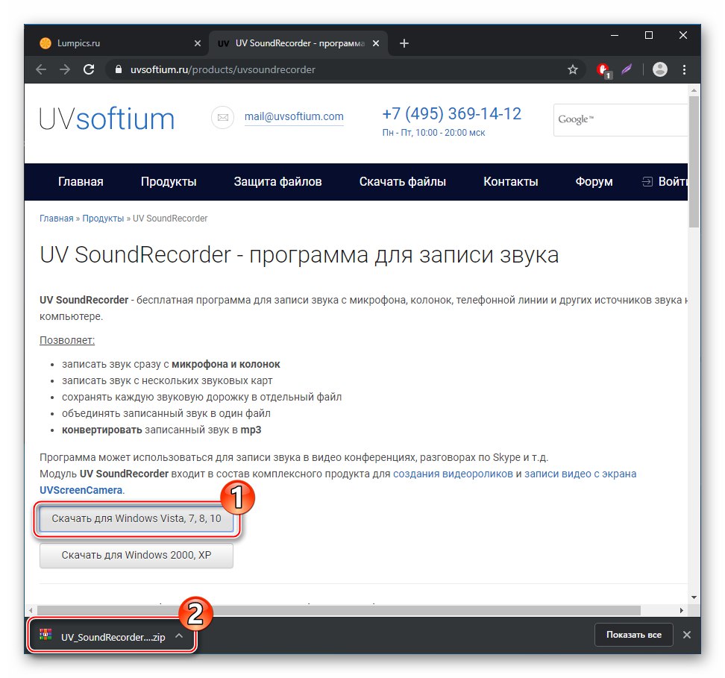
Task: Click bullet 'записать звук с нескольких звуковых карт'
Action: 167,380
